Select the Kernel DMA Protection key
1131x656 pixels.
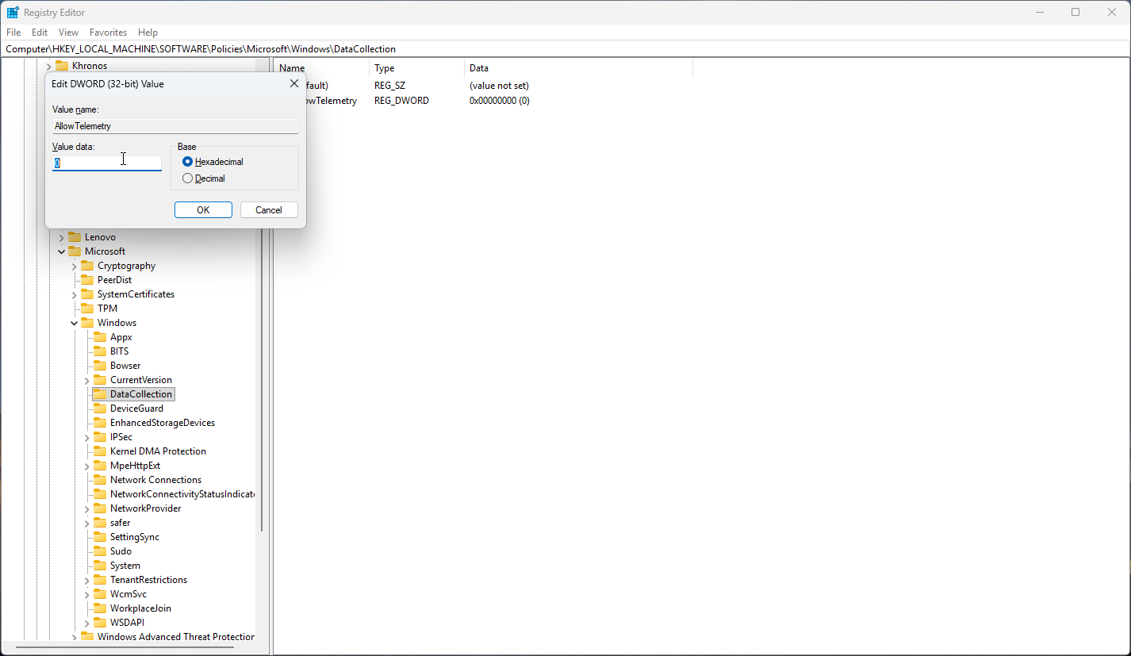[x=158, y=451]
